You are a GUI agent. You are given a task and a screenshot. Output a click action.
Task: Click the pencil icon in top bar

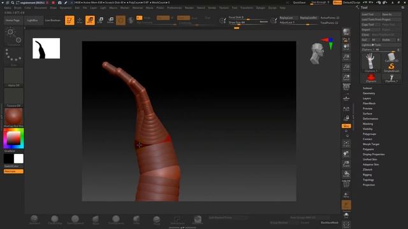(x=65, y=3)
